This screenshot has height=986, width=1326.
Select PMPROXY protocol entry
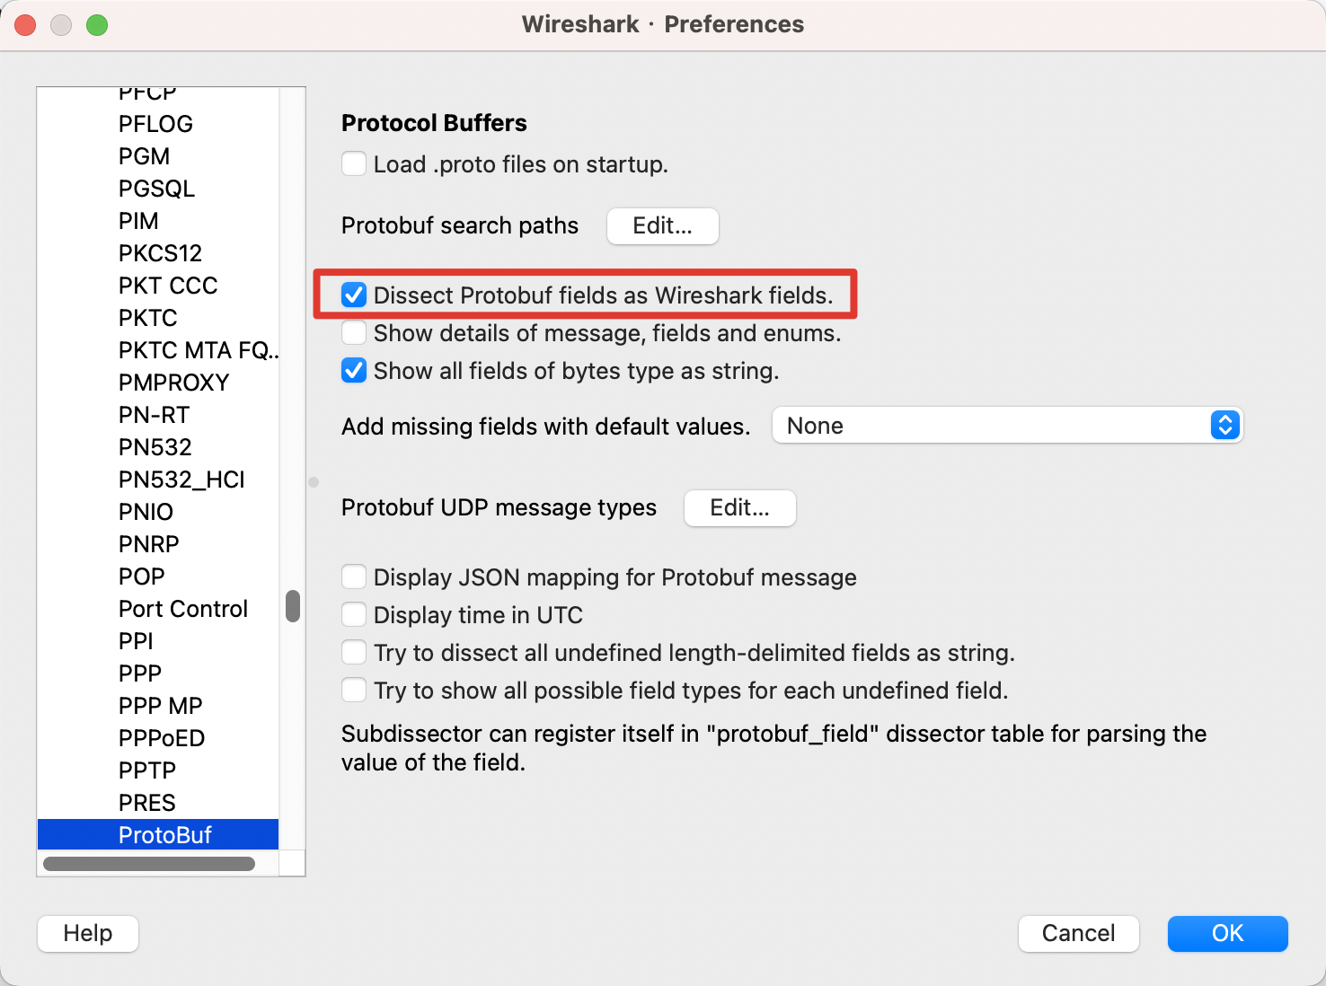coord(158,383)
